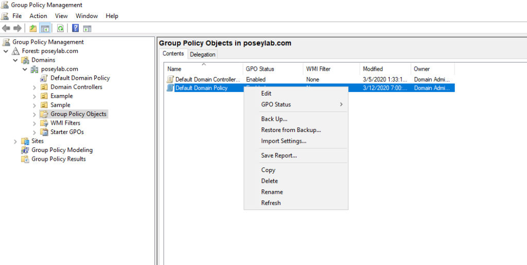Screen dimensions: 527x265
Task: Click the Starter GPOs folder icon
Action: coord(44,132)
